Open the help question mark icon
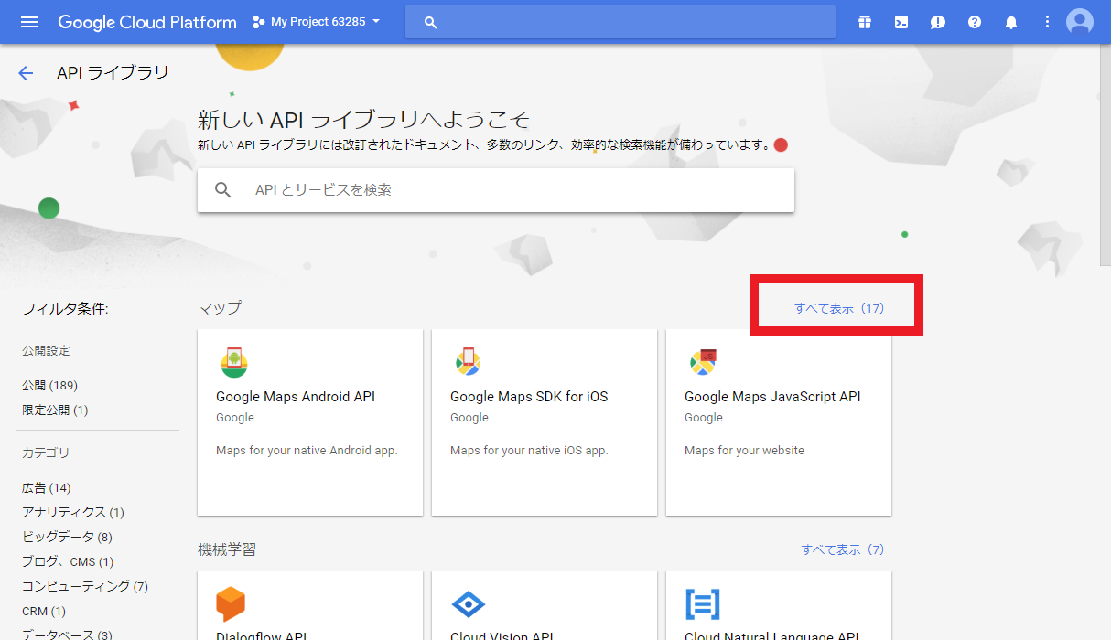 click(975, 22)
